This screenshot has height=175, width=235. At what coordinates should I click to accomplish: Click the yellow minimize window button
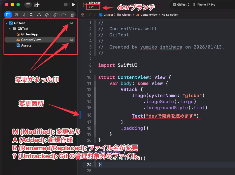[12, 5]
